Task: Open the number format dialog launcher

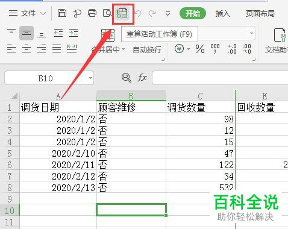Action: point(254,59)
